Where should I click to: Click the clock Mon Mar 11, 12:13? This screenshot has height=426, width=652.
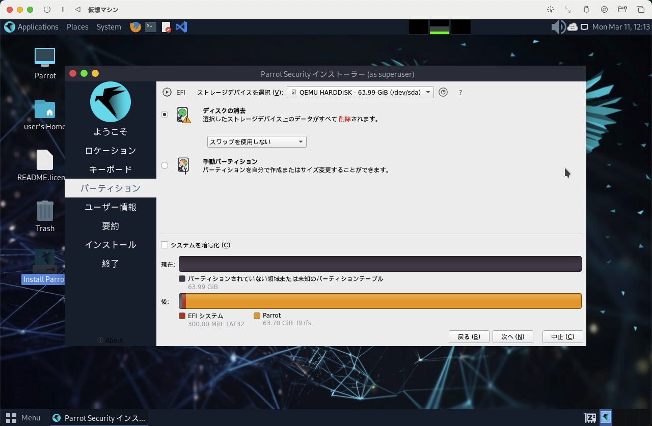pos(621,27)
